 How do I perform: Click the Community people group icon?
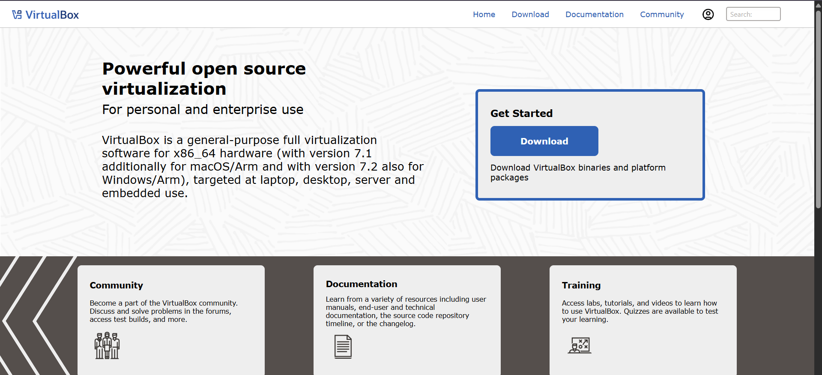coord(107,345)
